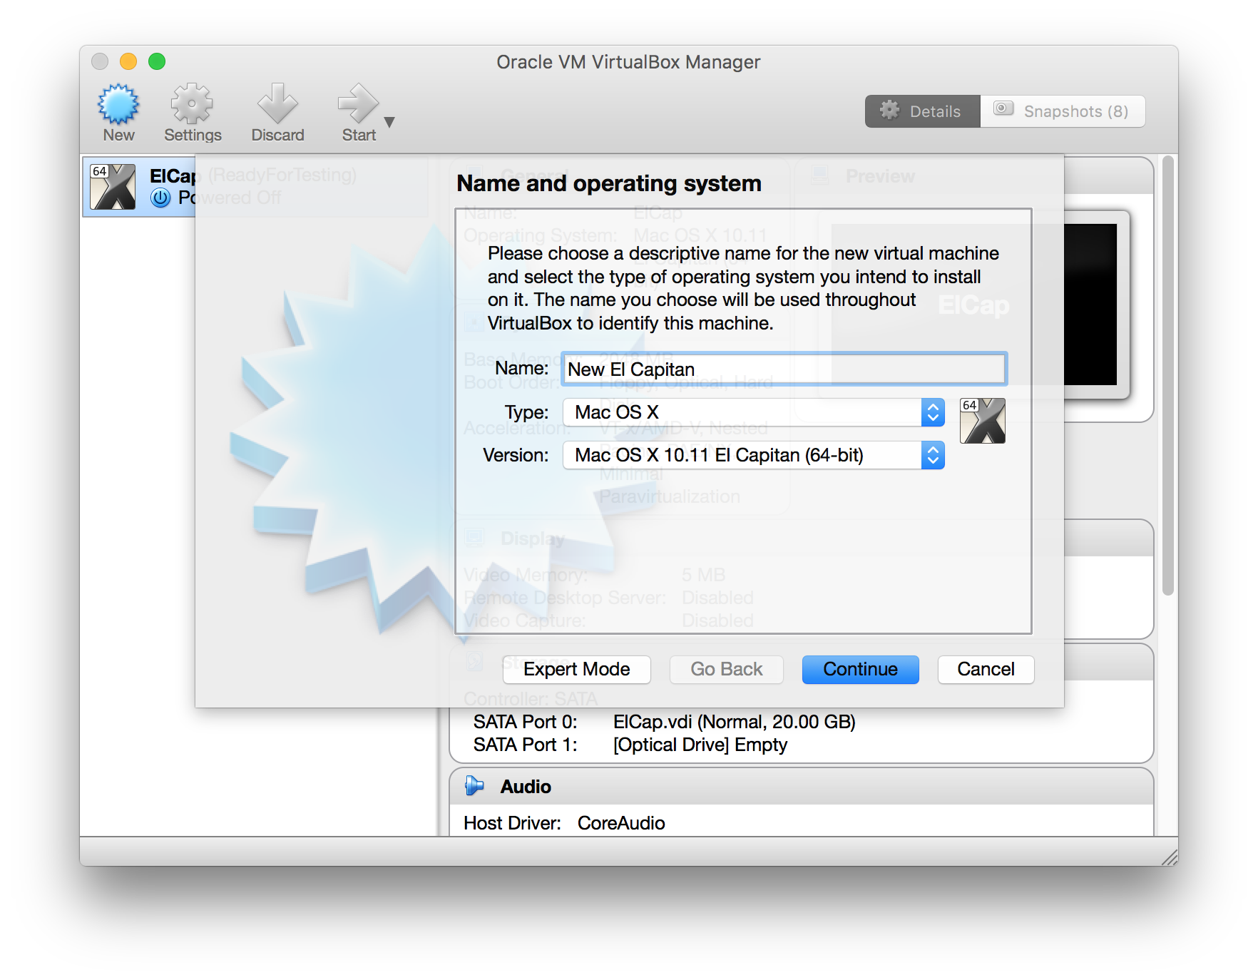The height and width of the screenshot is (980, 1258).
Task: Click the 64-bit OS X icon beside Type
Action: [x=983, y=421]
